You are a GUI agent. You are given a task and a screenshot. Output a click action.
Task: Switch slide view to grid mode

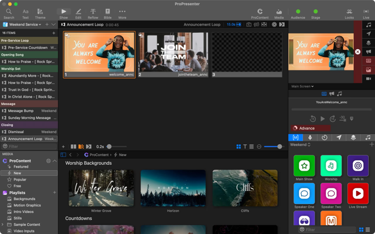238,147
